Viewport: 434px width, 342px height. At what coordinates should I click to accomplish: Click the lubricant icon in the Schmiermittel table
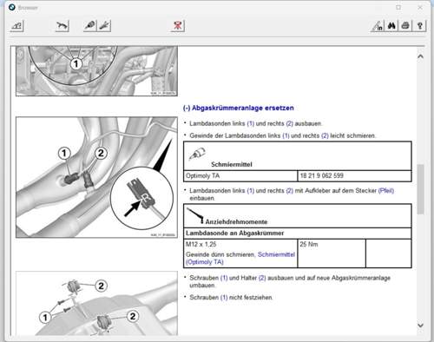pyautogui.click(x=197, y=155)
